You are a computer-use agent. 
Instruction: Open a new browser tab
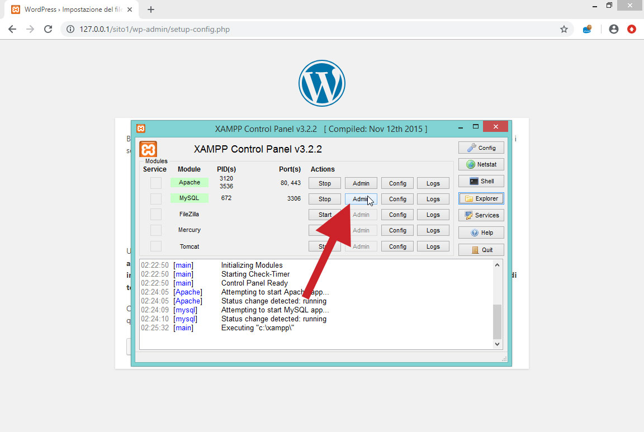coord(151,10)
